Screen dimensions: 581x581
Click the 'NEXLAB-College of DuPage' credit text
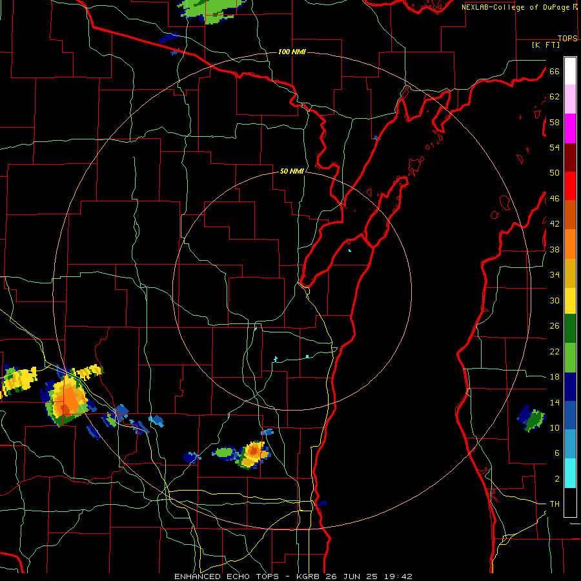pos(516,7)
